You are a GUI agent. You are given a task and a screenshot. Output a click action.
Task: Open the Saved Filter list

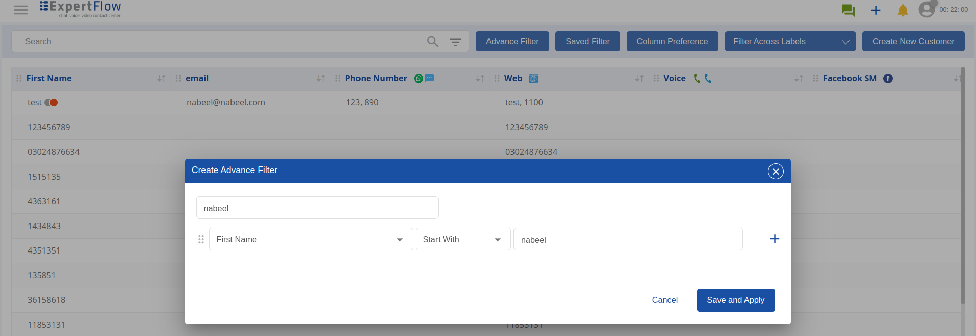click(x=587, y=42)
